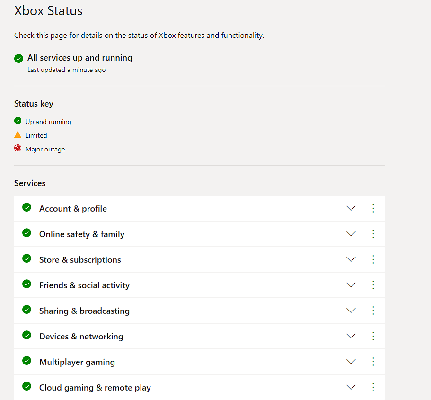
Task: Click the Limited legend label
Action: pyautogui.click(x=36, y=136)
